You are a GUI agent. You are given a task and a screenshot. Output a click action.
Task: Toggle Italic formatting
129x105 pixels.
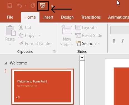coord(123,41)
